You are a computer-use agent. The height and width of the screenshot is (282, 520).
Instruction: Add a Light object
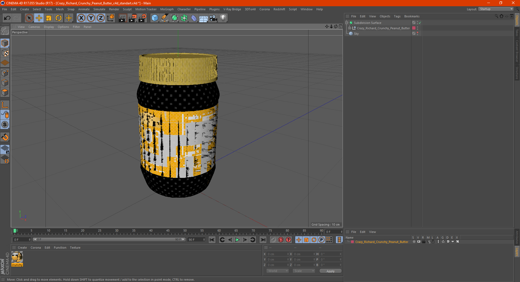(x=223, y=18)
